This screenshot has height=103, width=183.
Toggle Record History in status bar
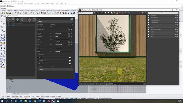[91, 98]
